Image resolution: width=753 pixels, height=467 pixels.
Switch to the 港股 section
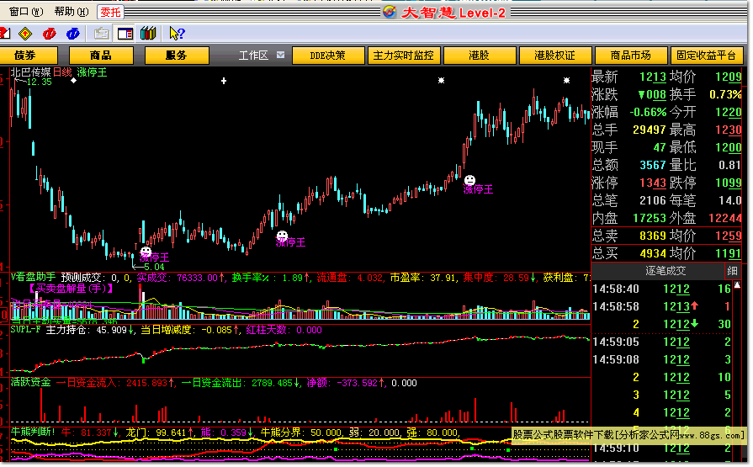(x=480, y=56)
